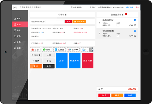Choose 支付宝 Alipay payment method

[x=60, y=50]
